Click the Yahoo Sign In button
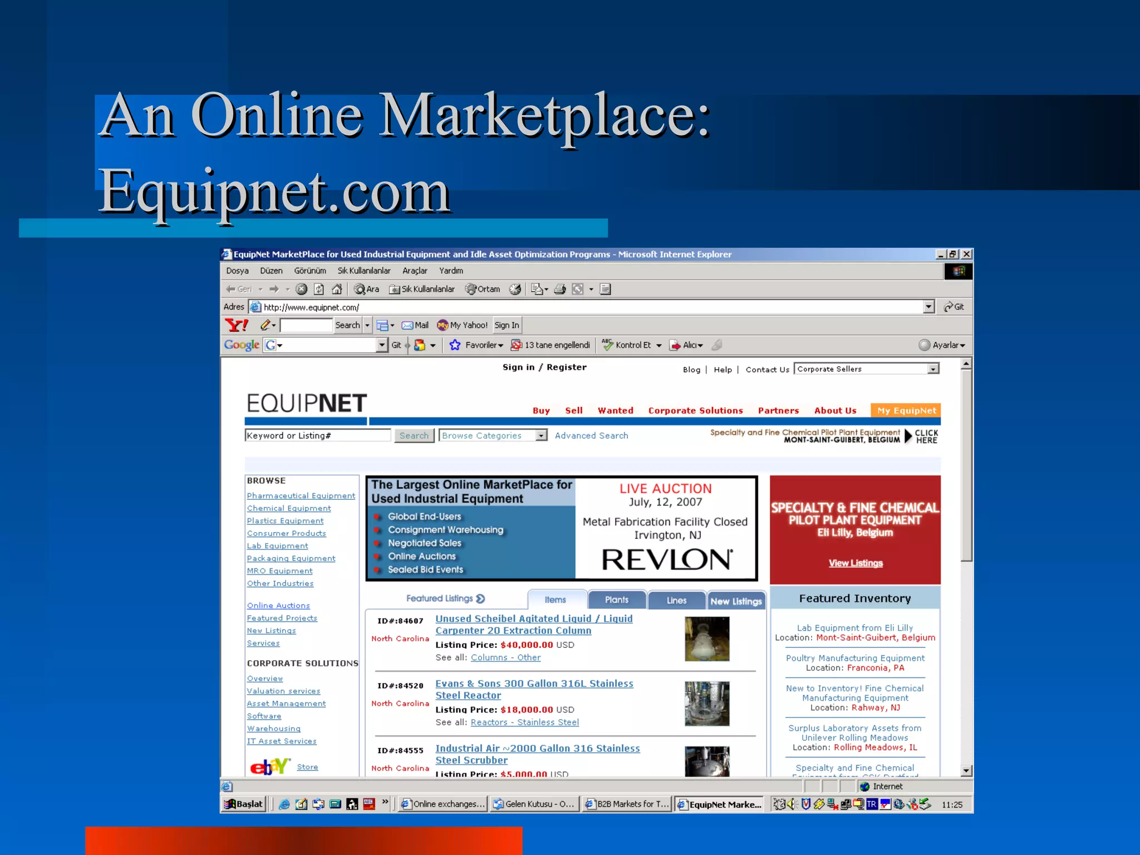Viewport: 1140px width, 855px height. point(507,325)
